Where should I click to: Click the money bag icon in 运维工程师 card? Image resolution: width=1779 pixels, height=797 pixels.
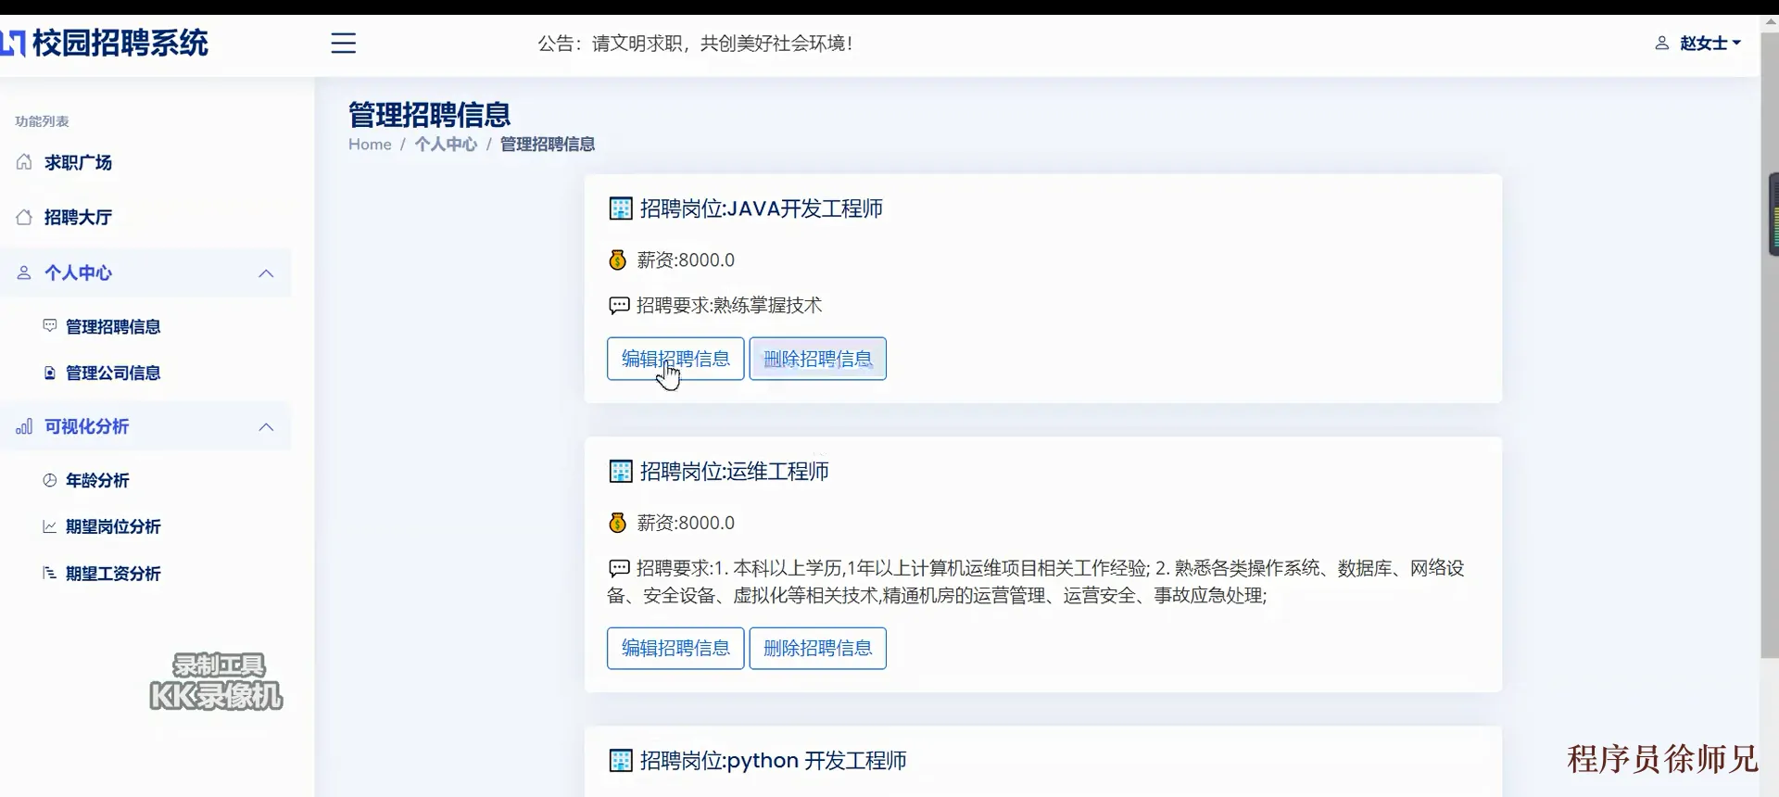pos(617,524)
